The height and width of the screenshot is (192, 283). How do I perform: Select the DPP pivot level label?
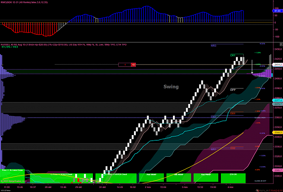tap(233, 90)
